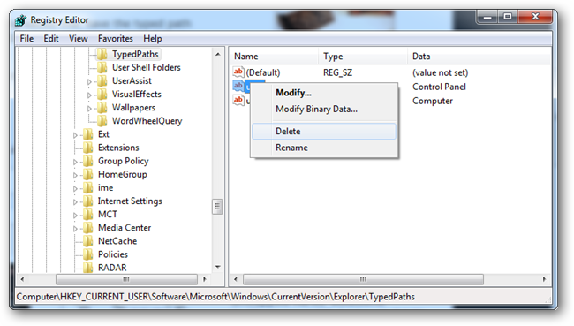Viewport: 574px width, 326px height.
Task: Click the REG_SZ type cell
Action: coord(337,72)
